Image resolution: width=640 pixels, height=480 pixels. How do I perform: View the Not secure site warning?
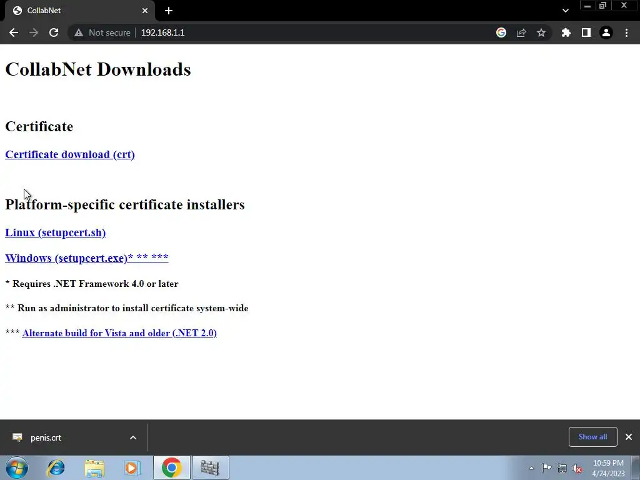tap(102, 32)
